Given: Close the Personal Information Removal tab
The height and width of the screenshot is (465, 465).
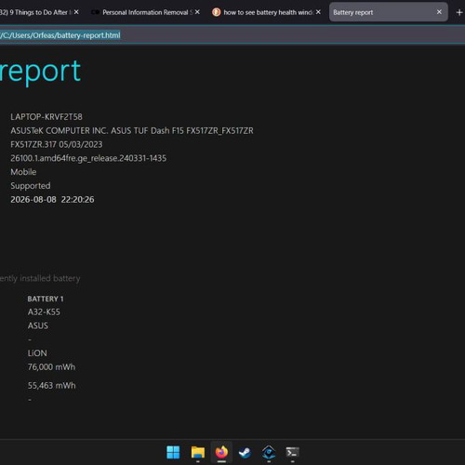Looking at the screenshot, I should pos(197,12).
